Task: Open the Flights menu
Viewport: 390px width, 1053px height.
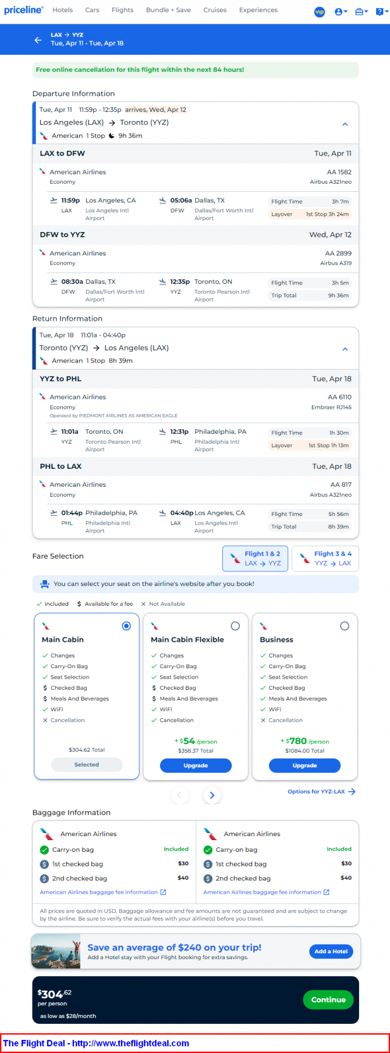Action: coord(122,10)
